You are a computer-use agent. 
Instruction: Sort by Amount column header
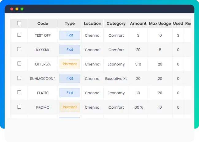[138, 24]
